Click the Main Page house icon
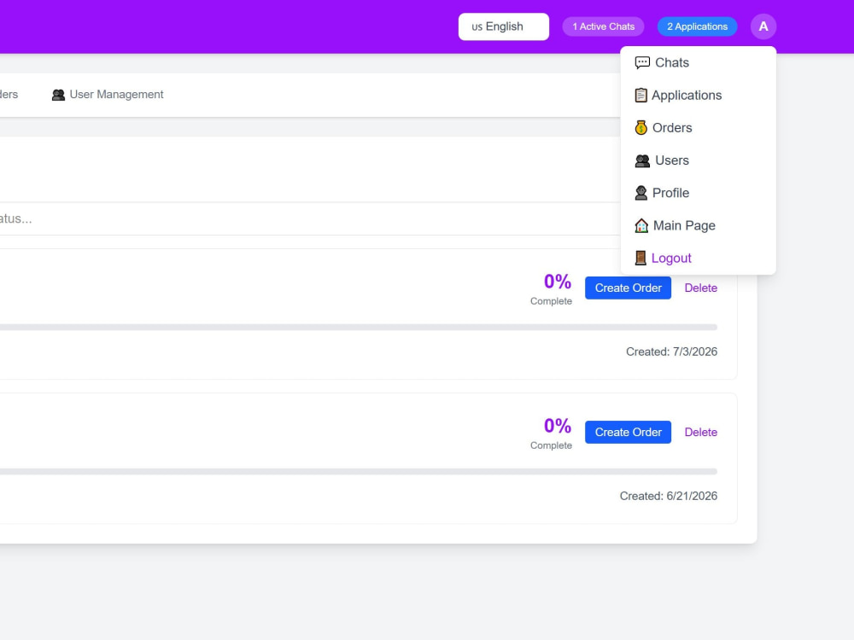Image resolution: width=854 pixels, height=640 pixels. (641, 226)
